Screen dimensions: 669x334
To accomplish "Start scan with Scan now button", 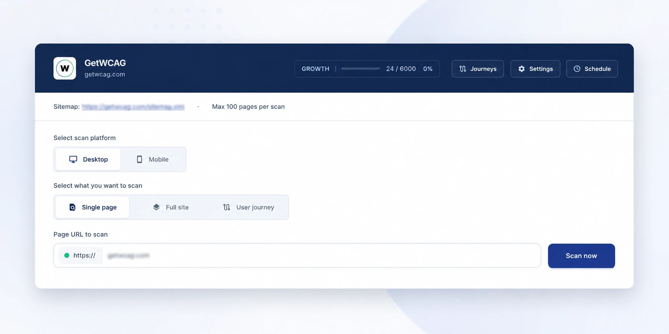I will point(581,256).
